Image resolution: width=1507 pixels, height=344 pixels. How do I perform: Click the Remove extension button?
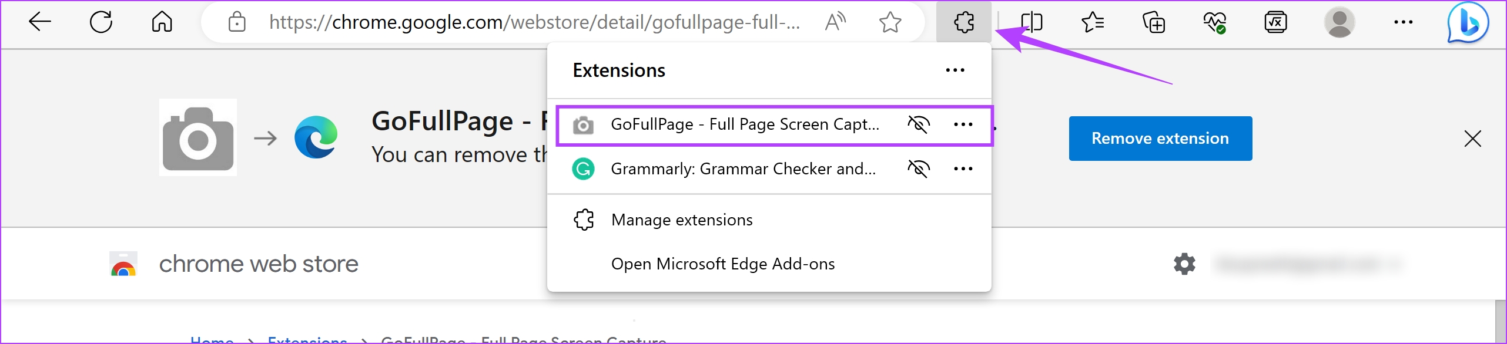(1160, 139)
